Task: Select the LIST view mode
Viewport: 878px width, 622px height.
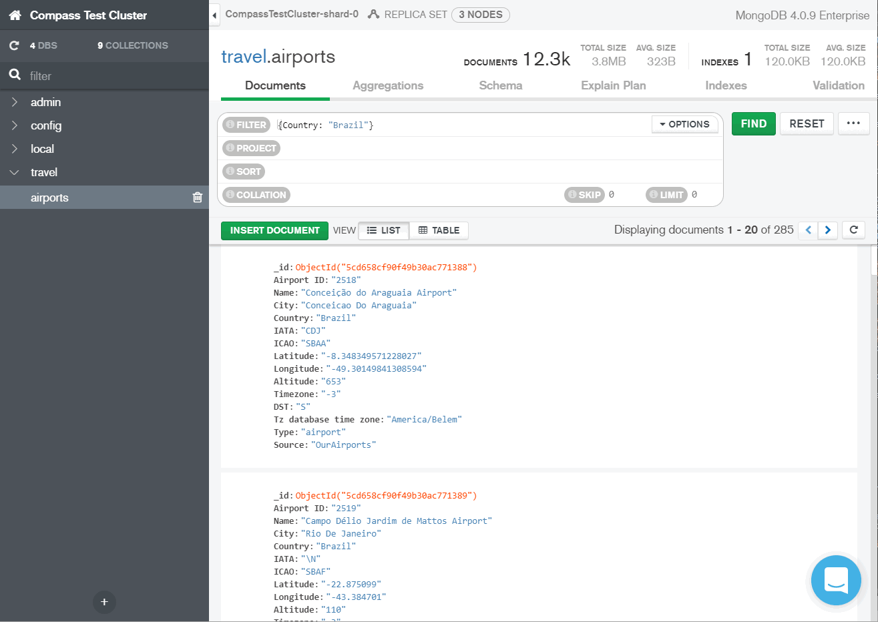Action: click(383, 230)
